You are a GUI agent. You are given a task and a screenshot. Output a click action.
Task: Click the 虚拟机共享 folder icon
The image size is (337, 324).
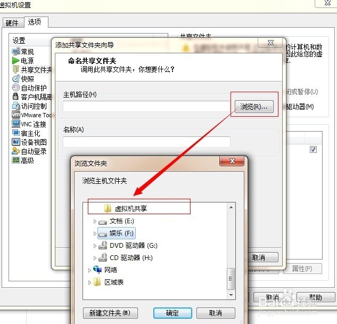108,208
